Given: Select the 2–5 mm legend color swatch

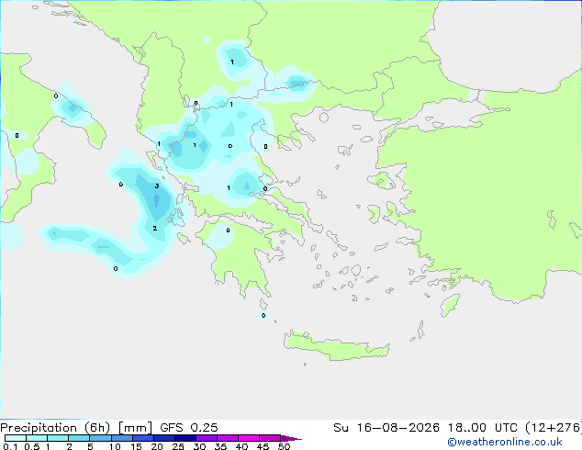Looking at the screenshot, I should [79, 438].
